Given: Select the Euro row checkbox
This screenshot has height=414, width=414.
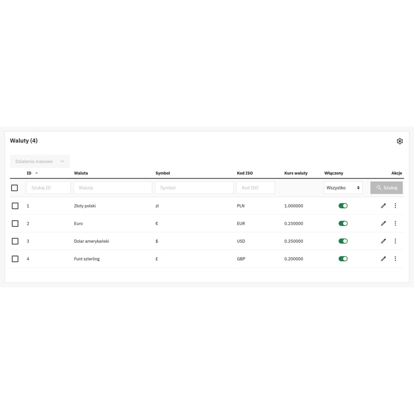Looking at the screenshot, I should [15, 224].
